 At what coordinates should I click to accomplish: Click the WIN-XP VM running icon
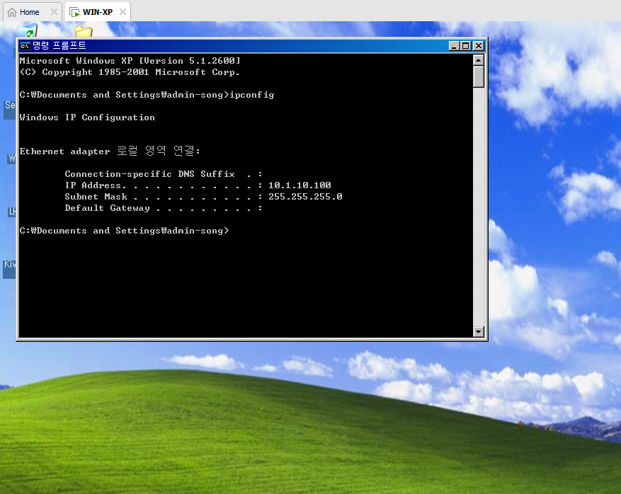pos(74,12)
